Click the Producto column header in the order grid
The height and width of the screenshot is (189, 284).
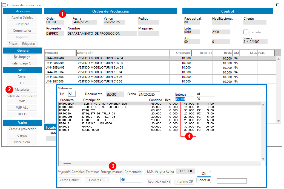point(60,53)
